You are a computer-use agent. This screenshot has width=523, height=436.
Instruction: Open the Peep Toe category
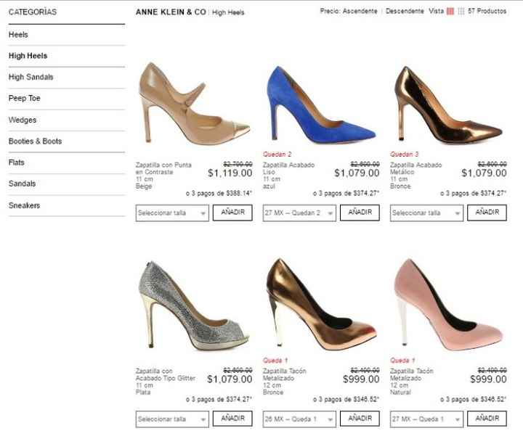pos(25,98)
